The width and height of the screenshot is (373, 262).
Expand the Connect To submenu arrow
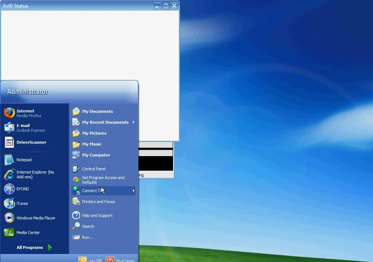[x=133, y=191]
